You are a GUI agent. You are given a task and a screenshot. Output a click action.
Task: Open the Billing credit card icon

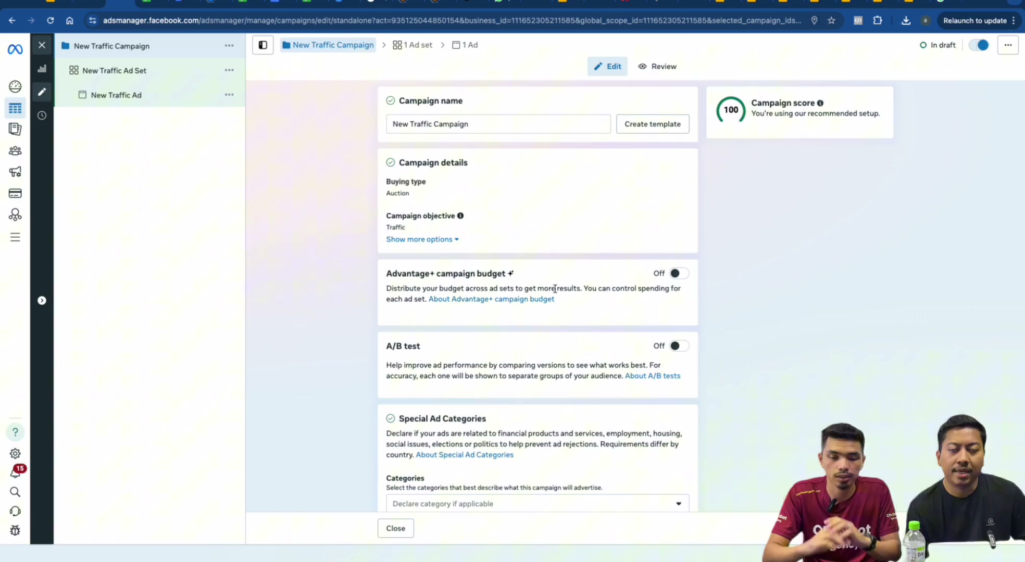(15, 194)
